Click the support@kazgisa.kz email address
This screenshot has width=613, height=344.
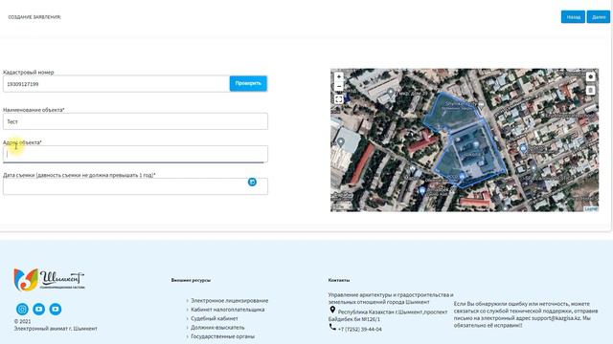coord(556,318)
